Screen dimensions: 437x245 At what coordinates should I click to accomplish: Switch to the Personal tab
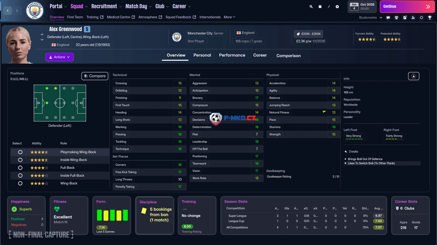[x=202, y=55]
